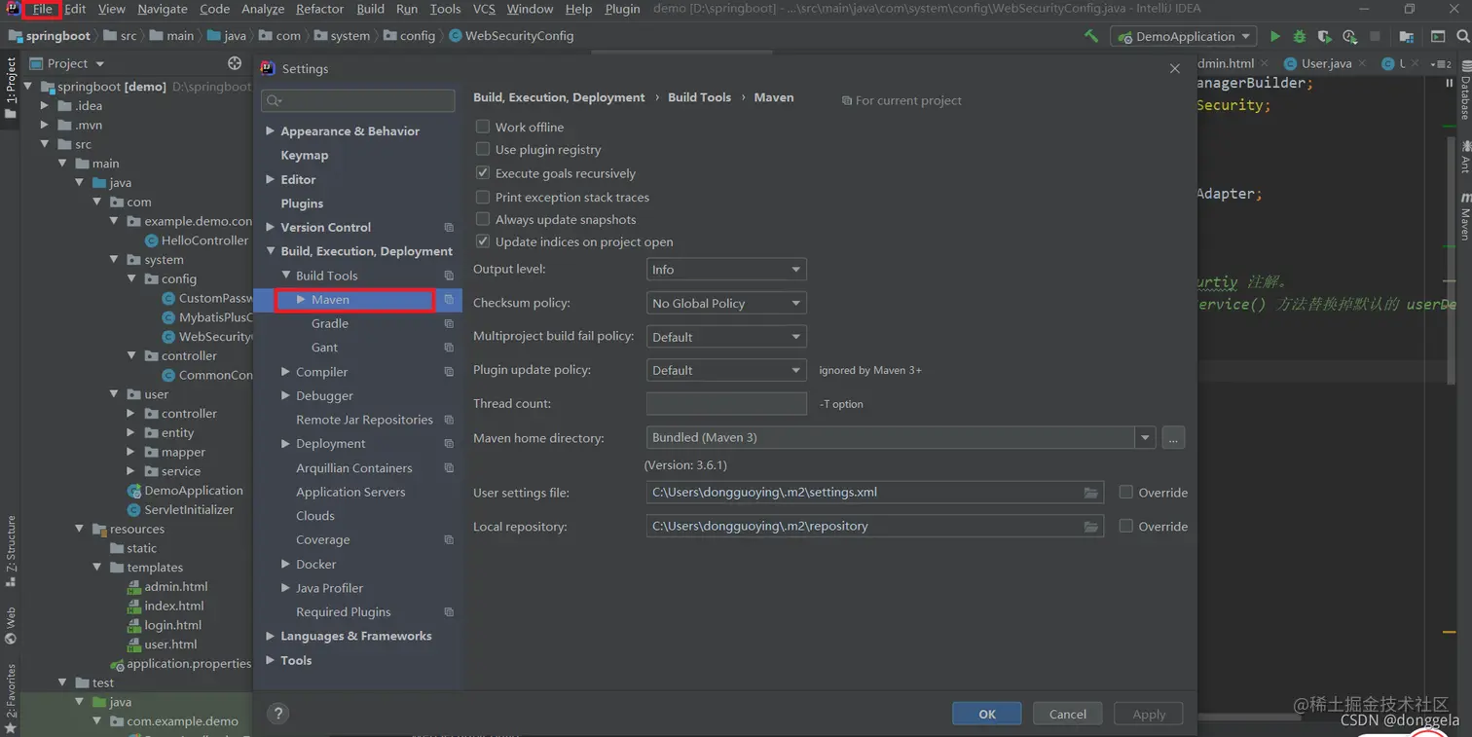Switch to the User.java editor tab
Screen dimensions: 1472x737
1325,63
